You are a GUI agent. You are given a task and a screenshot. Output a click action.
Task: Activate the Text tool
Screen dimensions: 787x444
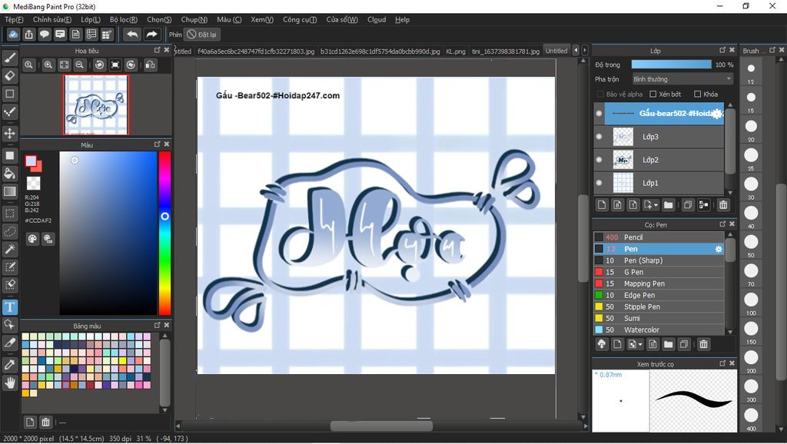(x=9, y=306)
